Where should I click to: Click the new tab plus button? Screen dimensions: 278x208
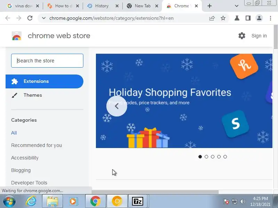pyautogui.click(x=210, y=6)
